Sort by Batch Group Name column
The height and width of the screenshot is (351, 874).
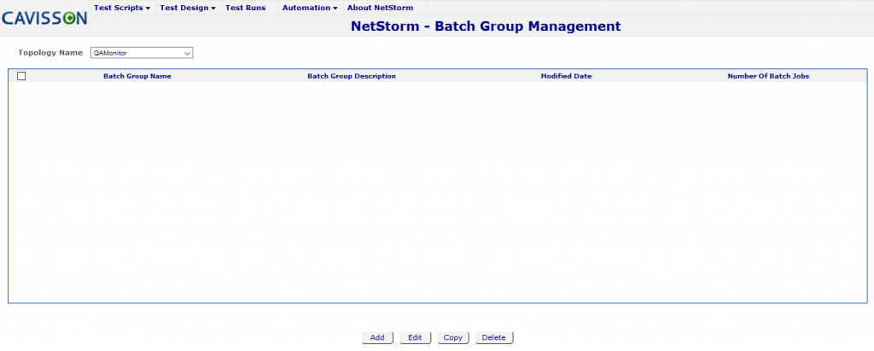tap(137, 76)
